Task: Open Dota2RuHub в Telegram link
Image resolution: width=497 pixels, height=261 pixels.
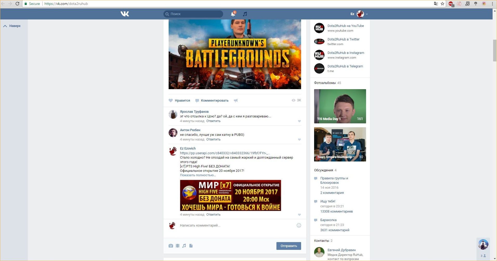Action: (x=345, y=66)
